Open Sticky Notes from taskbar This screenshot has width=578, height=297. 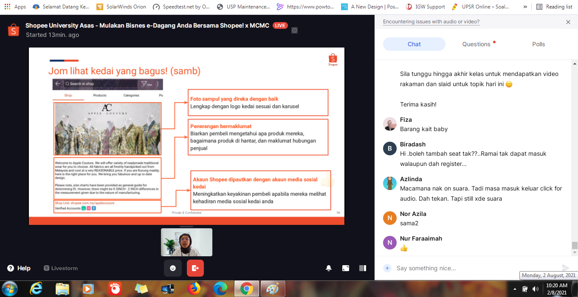point(141,289)
